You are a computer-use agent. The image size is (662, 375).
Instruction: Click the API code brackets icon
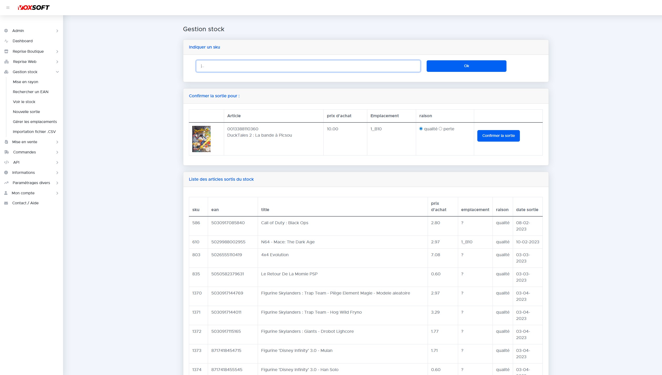[x=7, y=162]
